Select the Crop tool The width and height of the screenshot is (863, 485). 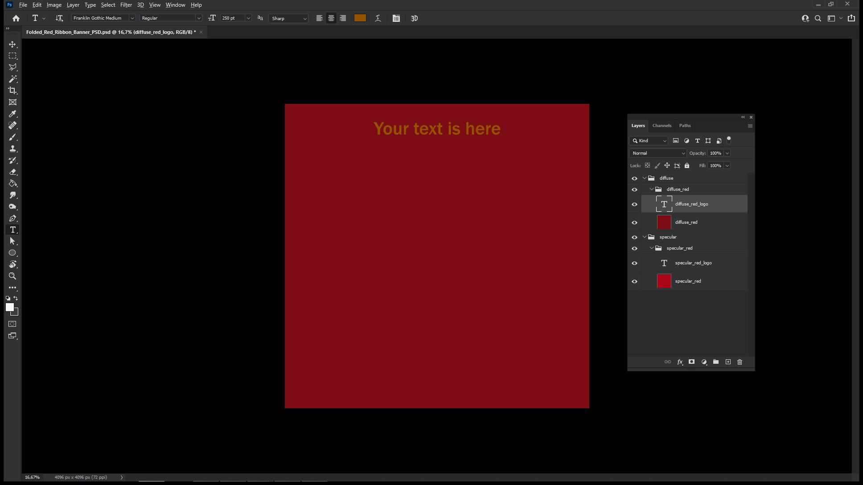(x=12, y=90)
